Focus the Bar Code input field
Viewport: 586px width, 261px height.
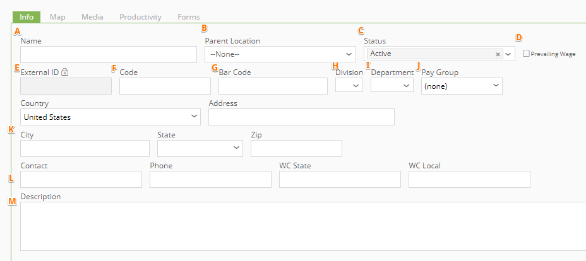point(273,86)
